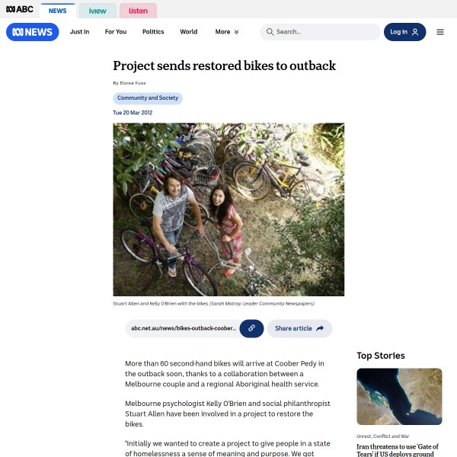This screenshot has width=457, height=457.
Task: Click the share arrow icon
Action: pos(320,328)
